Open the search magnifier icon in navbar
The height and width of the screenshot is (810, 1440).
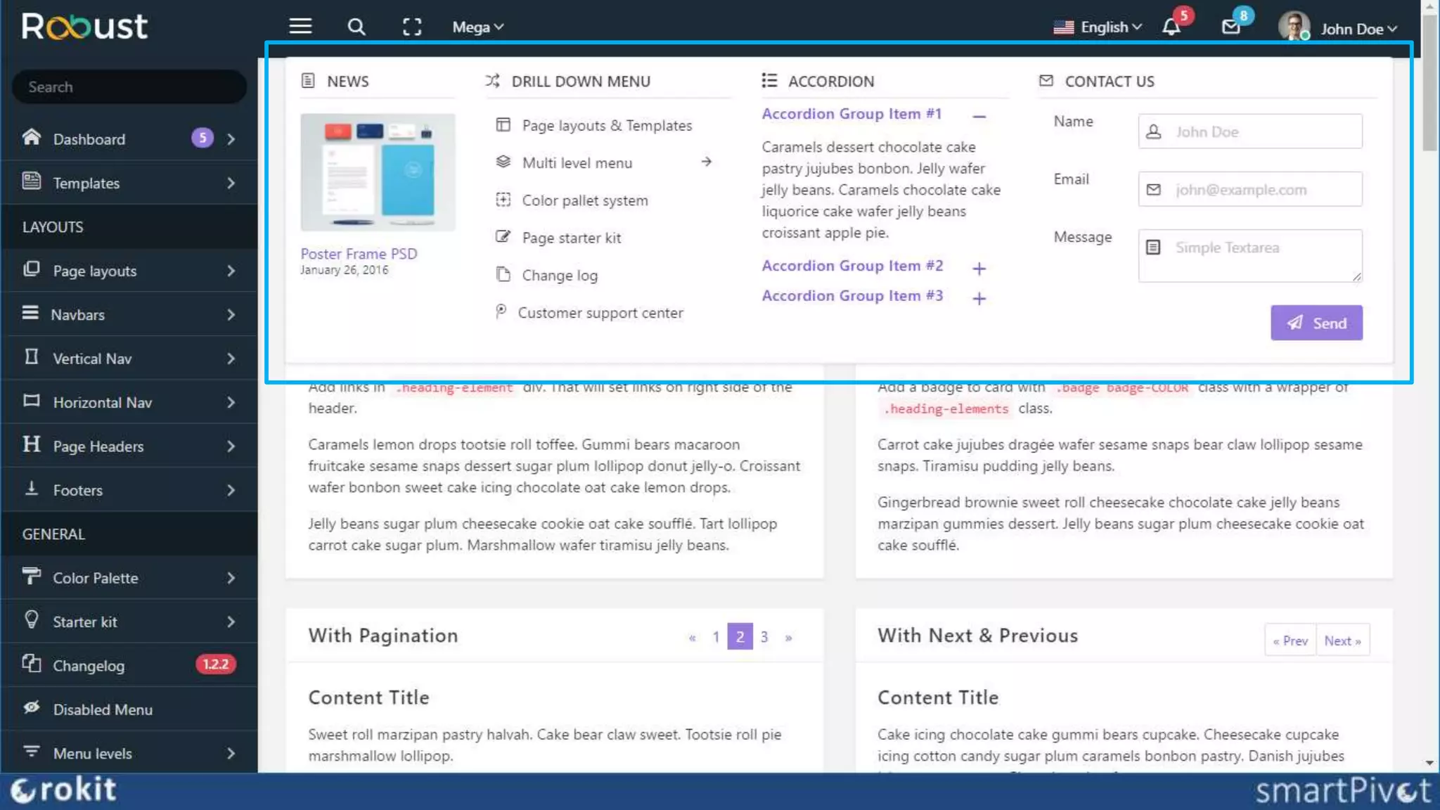point(356,27)
